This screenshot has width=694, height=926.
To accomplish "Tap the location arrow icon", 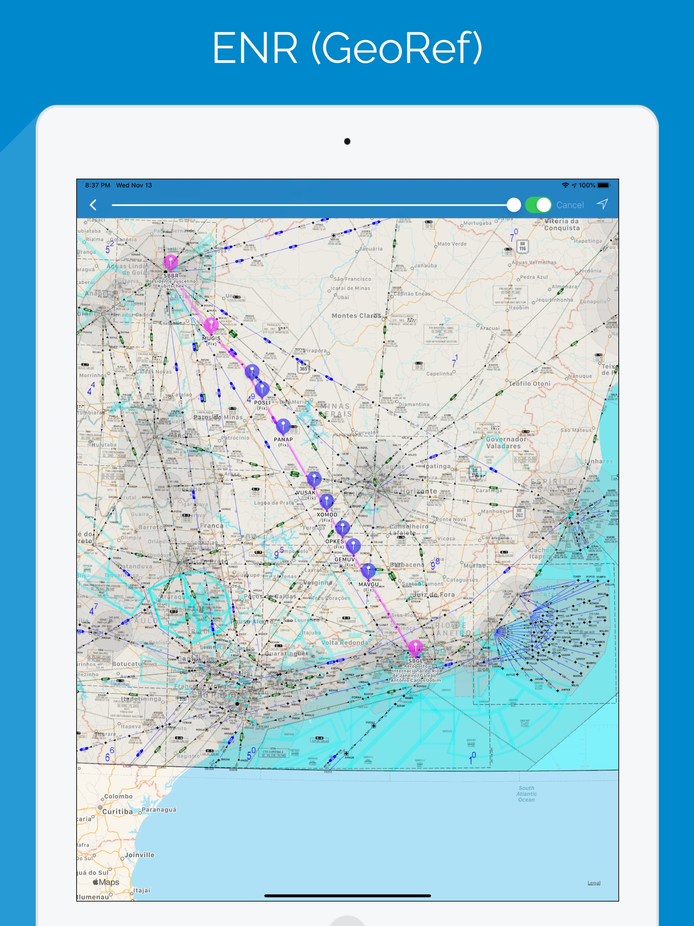I will 602,204.
